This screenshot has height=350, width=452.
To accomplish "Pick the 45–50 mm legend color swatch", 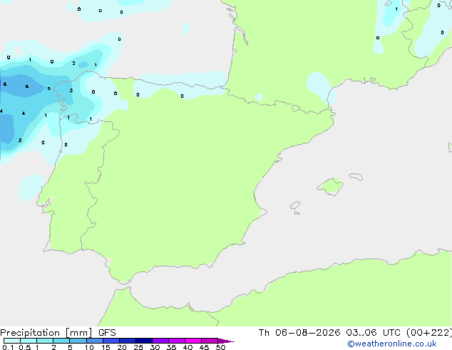I will click(x=210, y=341).
